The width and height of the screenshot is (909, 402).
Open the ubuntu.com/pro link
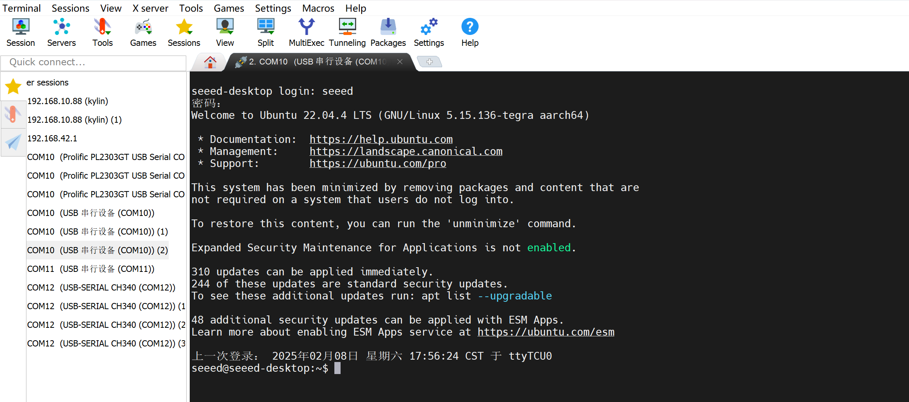[378, 164]
